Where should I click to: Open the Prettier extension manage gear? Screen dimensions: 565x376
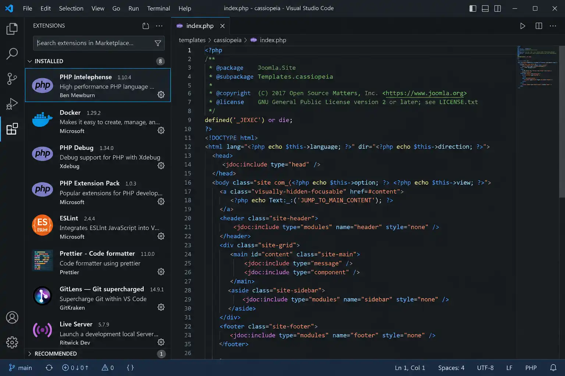point(161,272)
